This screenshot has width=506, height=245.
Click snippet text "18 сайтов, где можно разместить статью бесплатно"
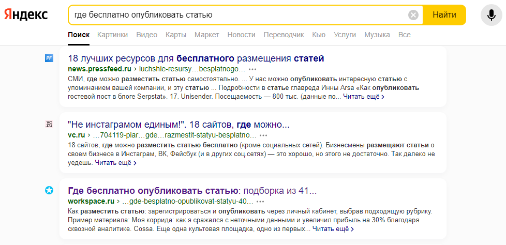pyautogui.click(x=153, y=145)
